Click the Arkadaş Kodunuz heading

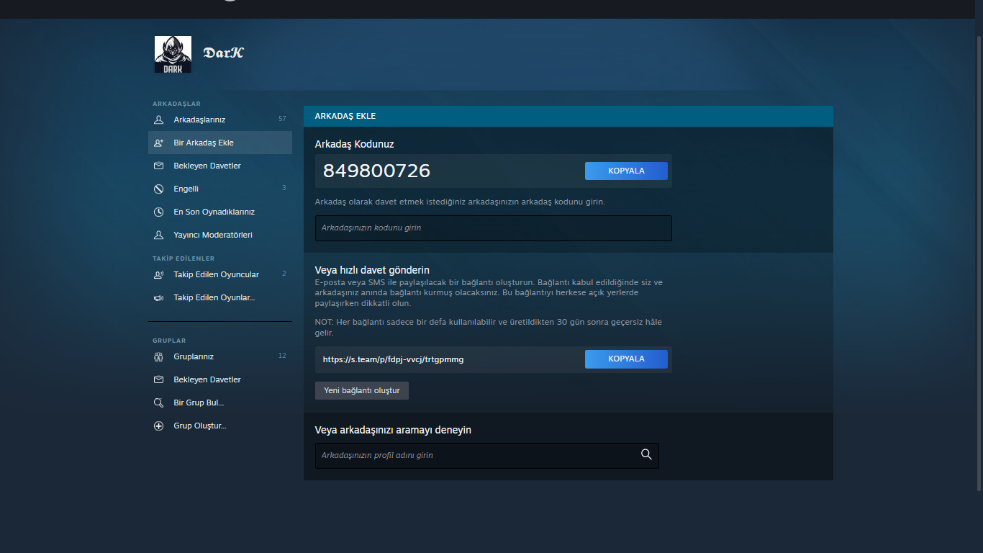355,144
